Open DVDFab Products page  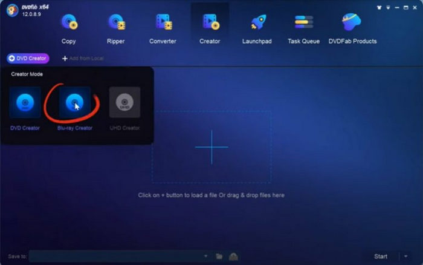point(352,29)
